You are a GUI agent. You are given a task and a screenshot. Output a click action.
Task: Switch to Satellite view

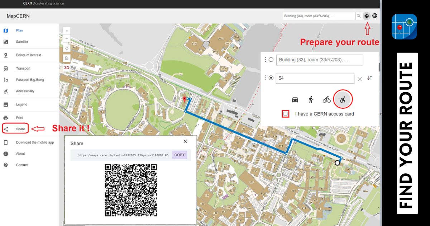[x=22, y=42]
